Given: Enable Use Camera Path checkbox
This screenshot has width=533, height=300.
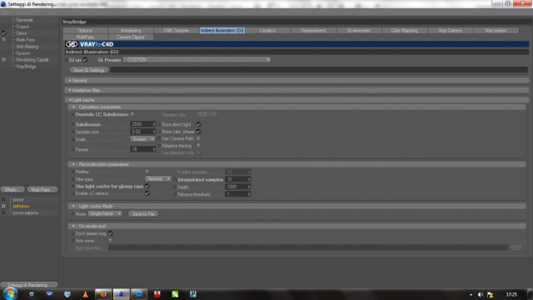Looking at the screenshot, I should coord(198,139).
